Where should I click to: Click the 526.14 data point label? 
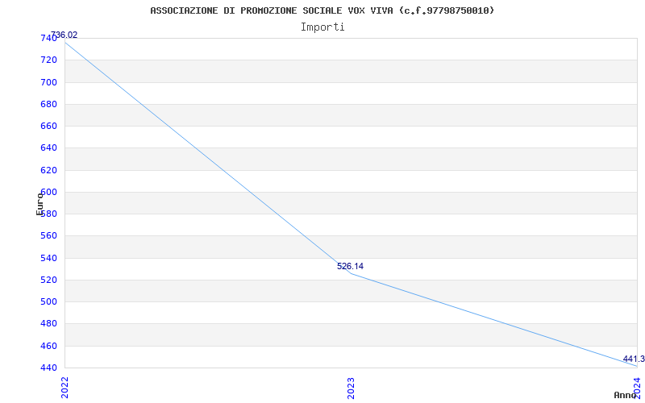click(x=350, y=266)
